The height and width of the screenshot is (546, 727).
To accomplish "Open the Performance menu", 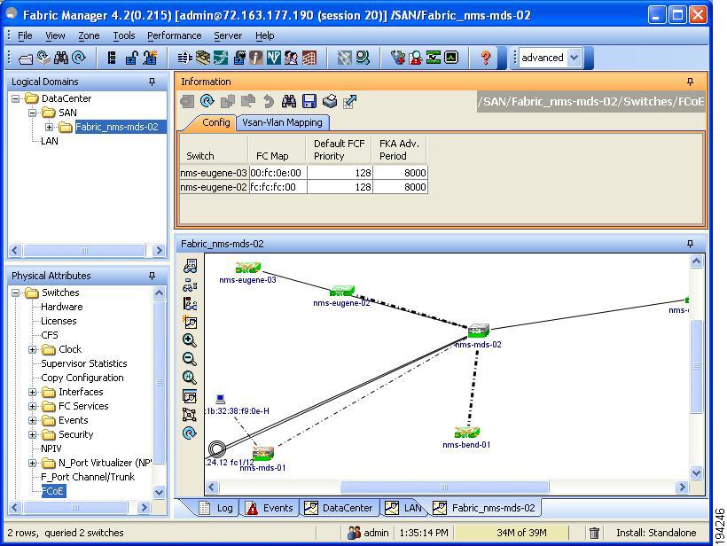I will coord(174,35).
